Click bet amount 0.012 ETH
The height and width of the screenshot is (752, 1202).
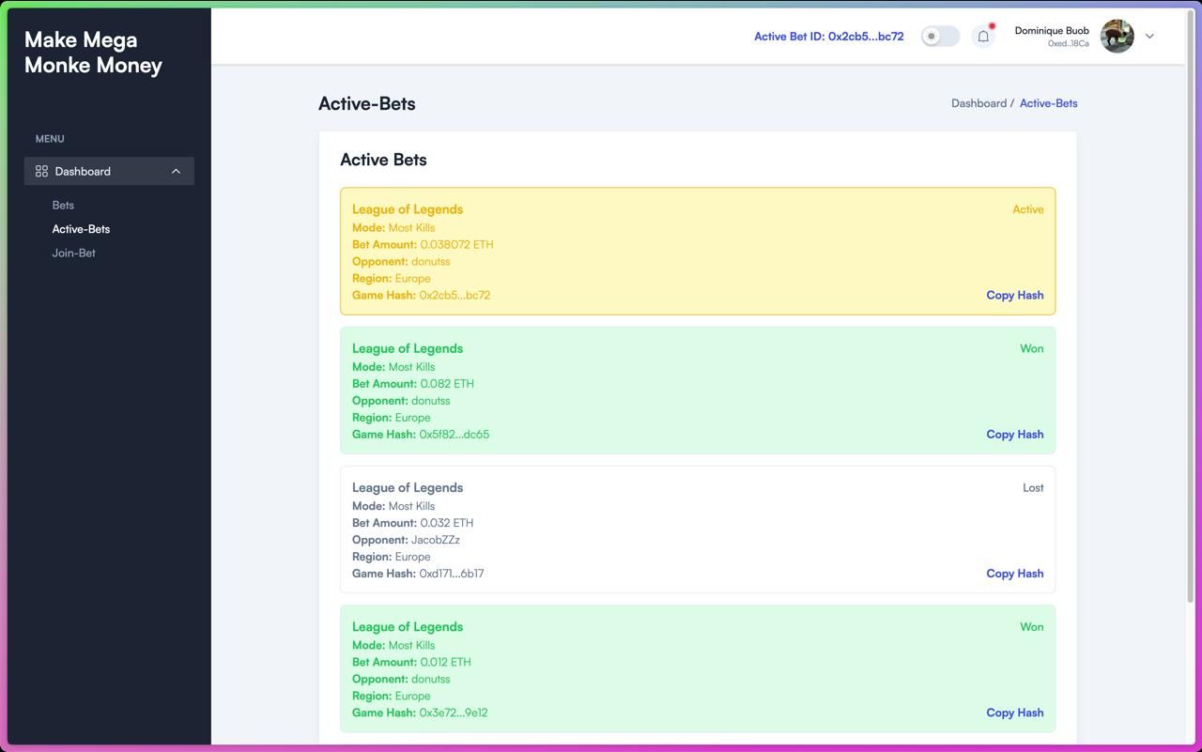[x=445, y=662]
